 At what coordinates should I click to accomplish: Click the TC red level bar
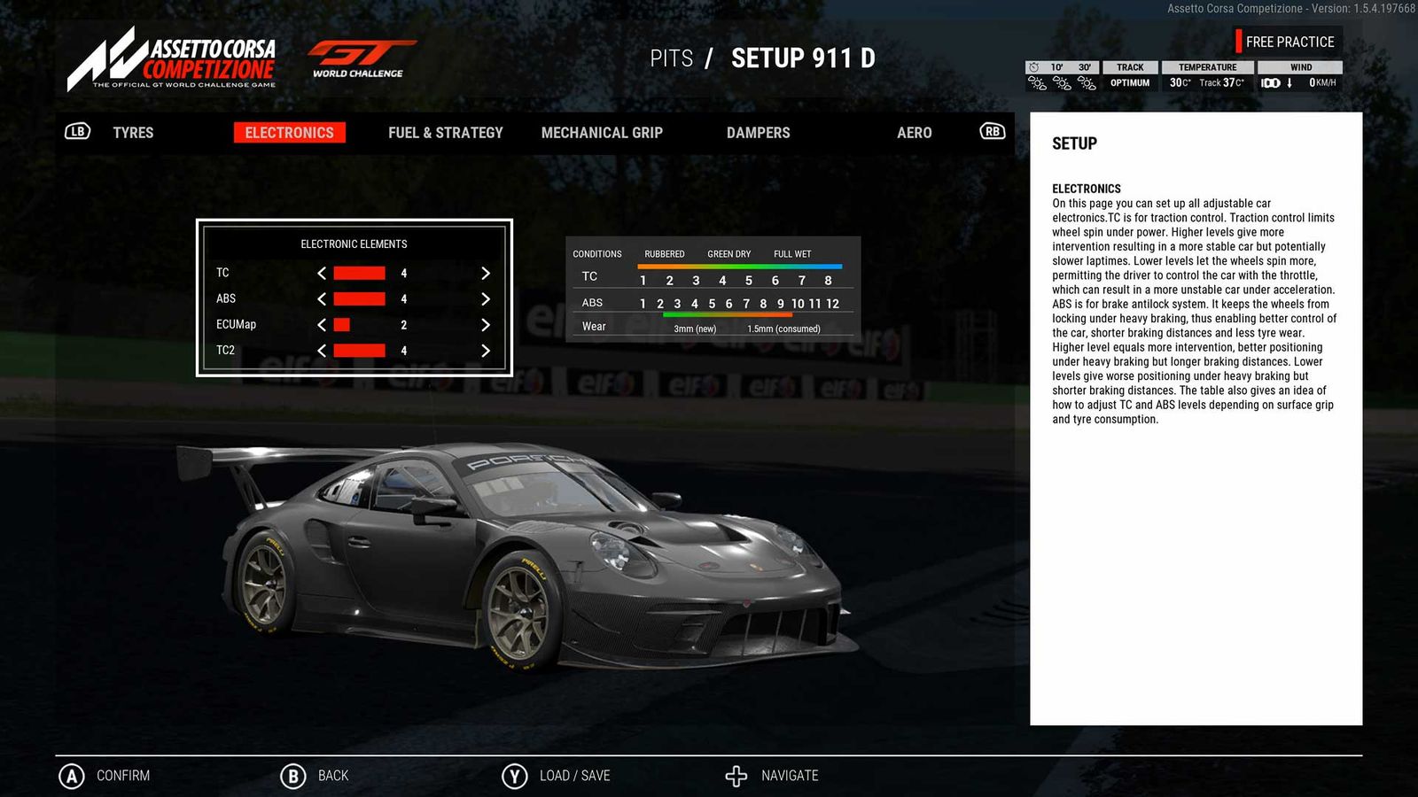click(359, 274)
